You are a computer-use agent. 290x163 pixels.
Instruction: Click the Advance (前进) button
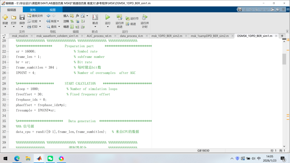[131, 24]
